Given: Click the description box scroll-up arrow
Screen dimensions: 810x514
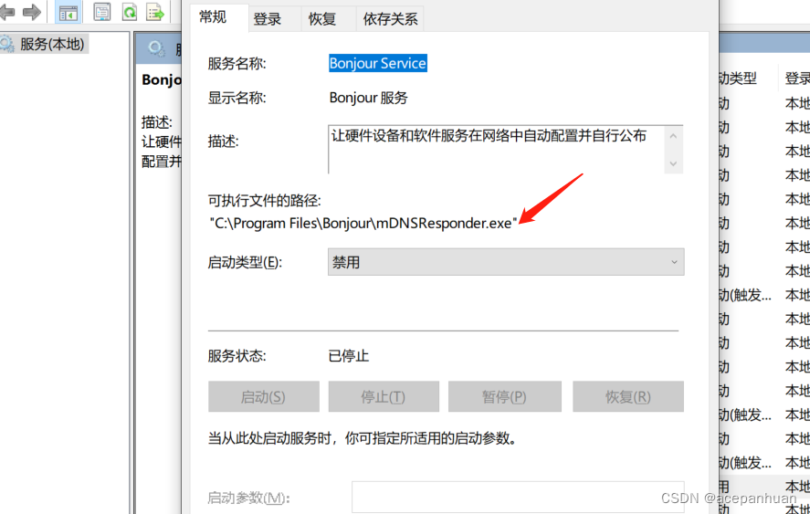Looking at the screenshot, I should tap(673, 136).
